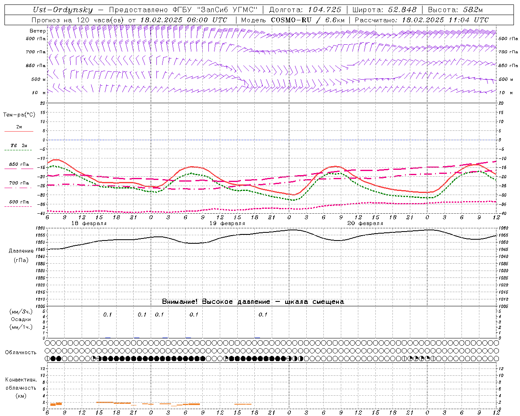Screen dimensions: 520x416
Task: Click the Давление pressure panel label
Action: (21, 251)
